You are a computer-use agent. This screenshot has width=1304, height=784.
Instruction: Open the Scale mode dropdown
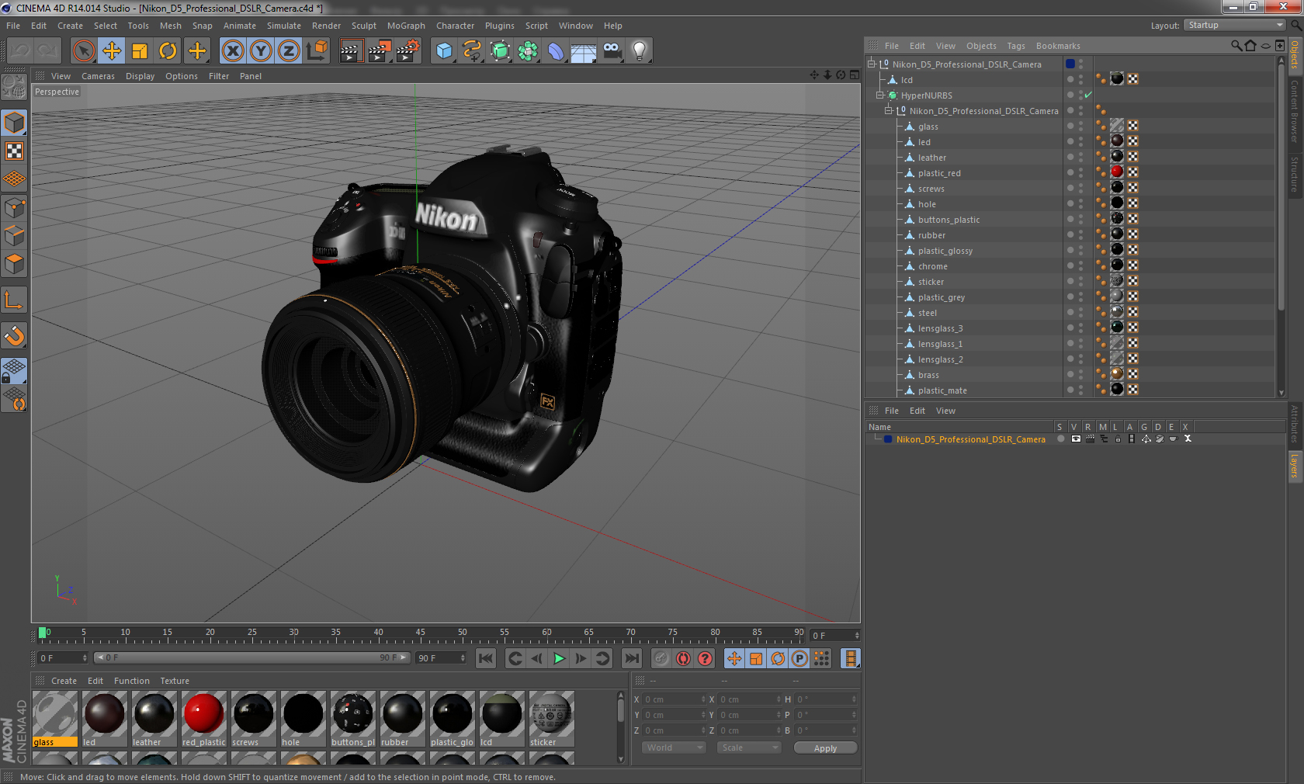[749, 748]
